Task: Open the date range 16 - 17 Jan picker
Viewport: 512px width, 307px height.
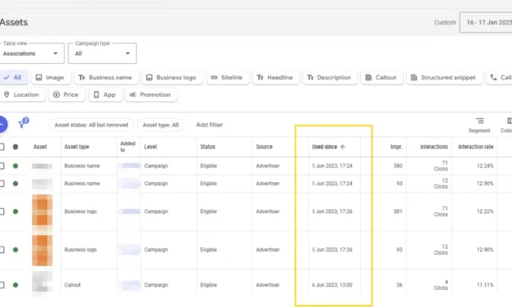Action: (x=486, y=23)
